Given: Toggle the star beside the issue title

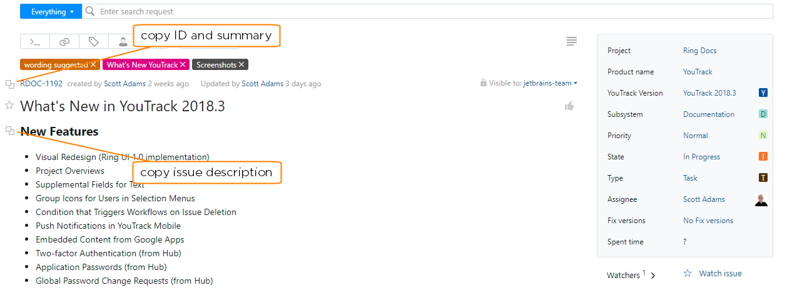Looking at the screenshot, I should tap(9, 105).
